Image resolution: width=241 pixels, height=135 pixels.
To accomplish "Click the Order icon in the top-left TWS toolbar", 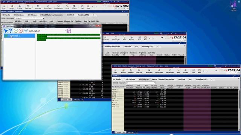I will pos(4,7).
